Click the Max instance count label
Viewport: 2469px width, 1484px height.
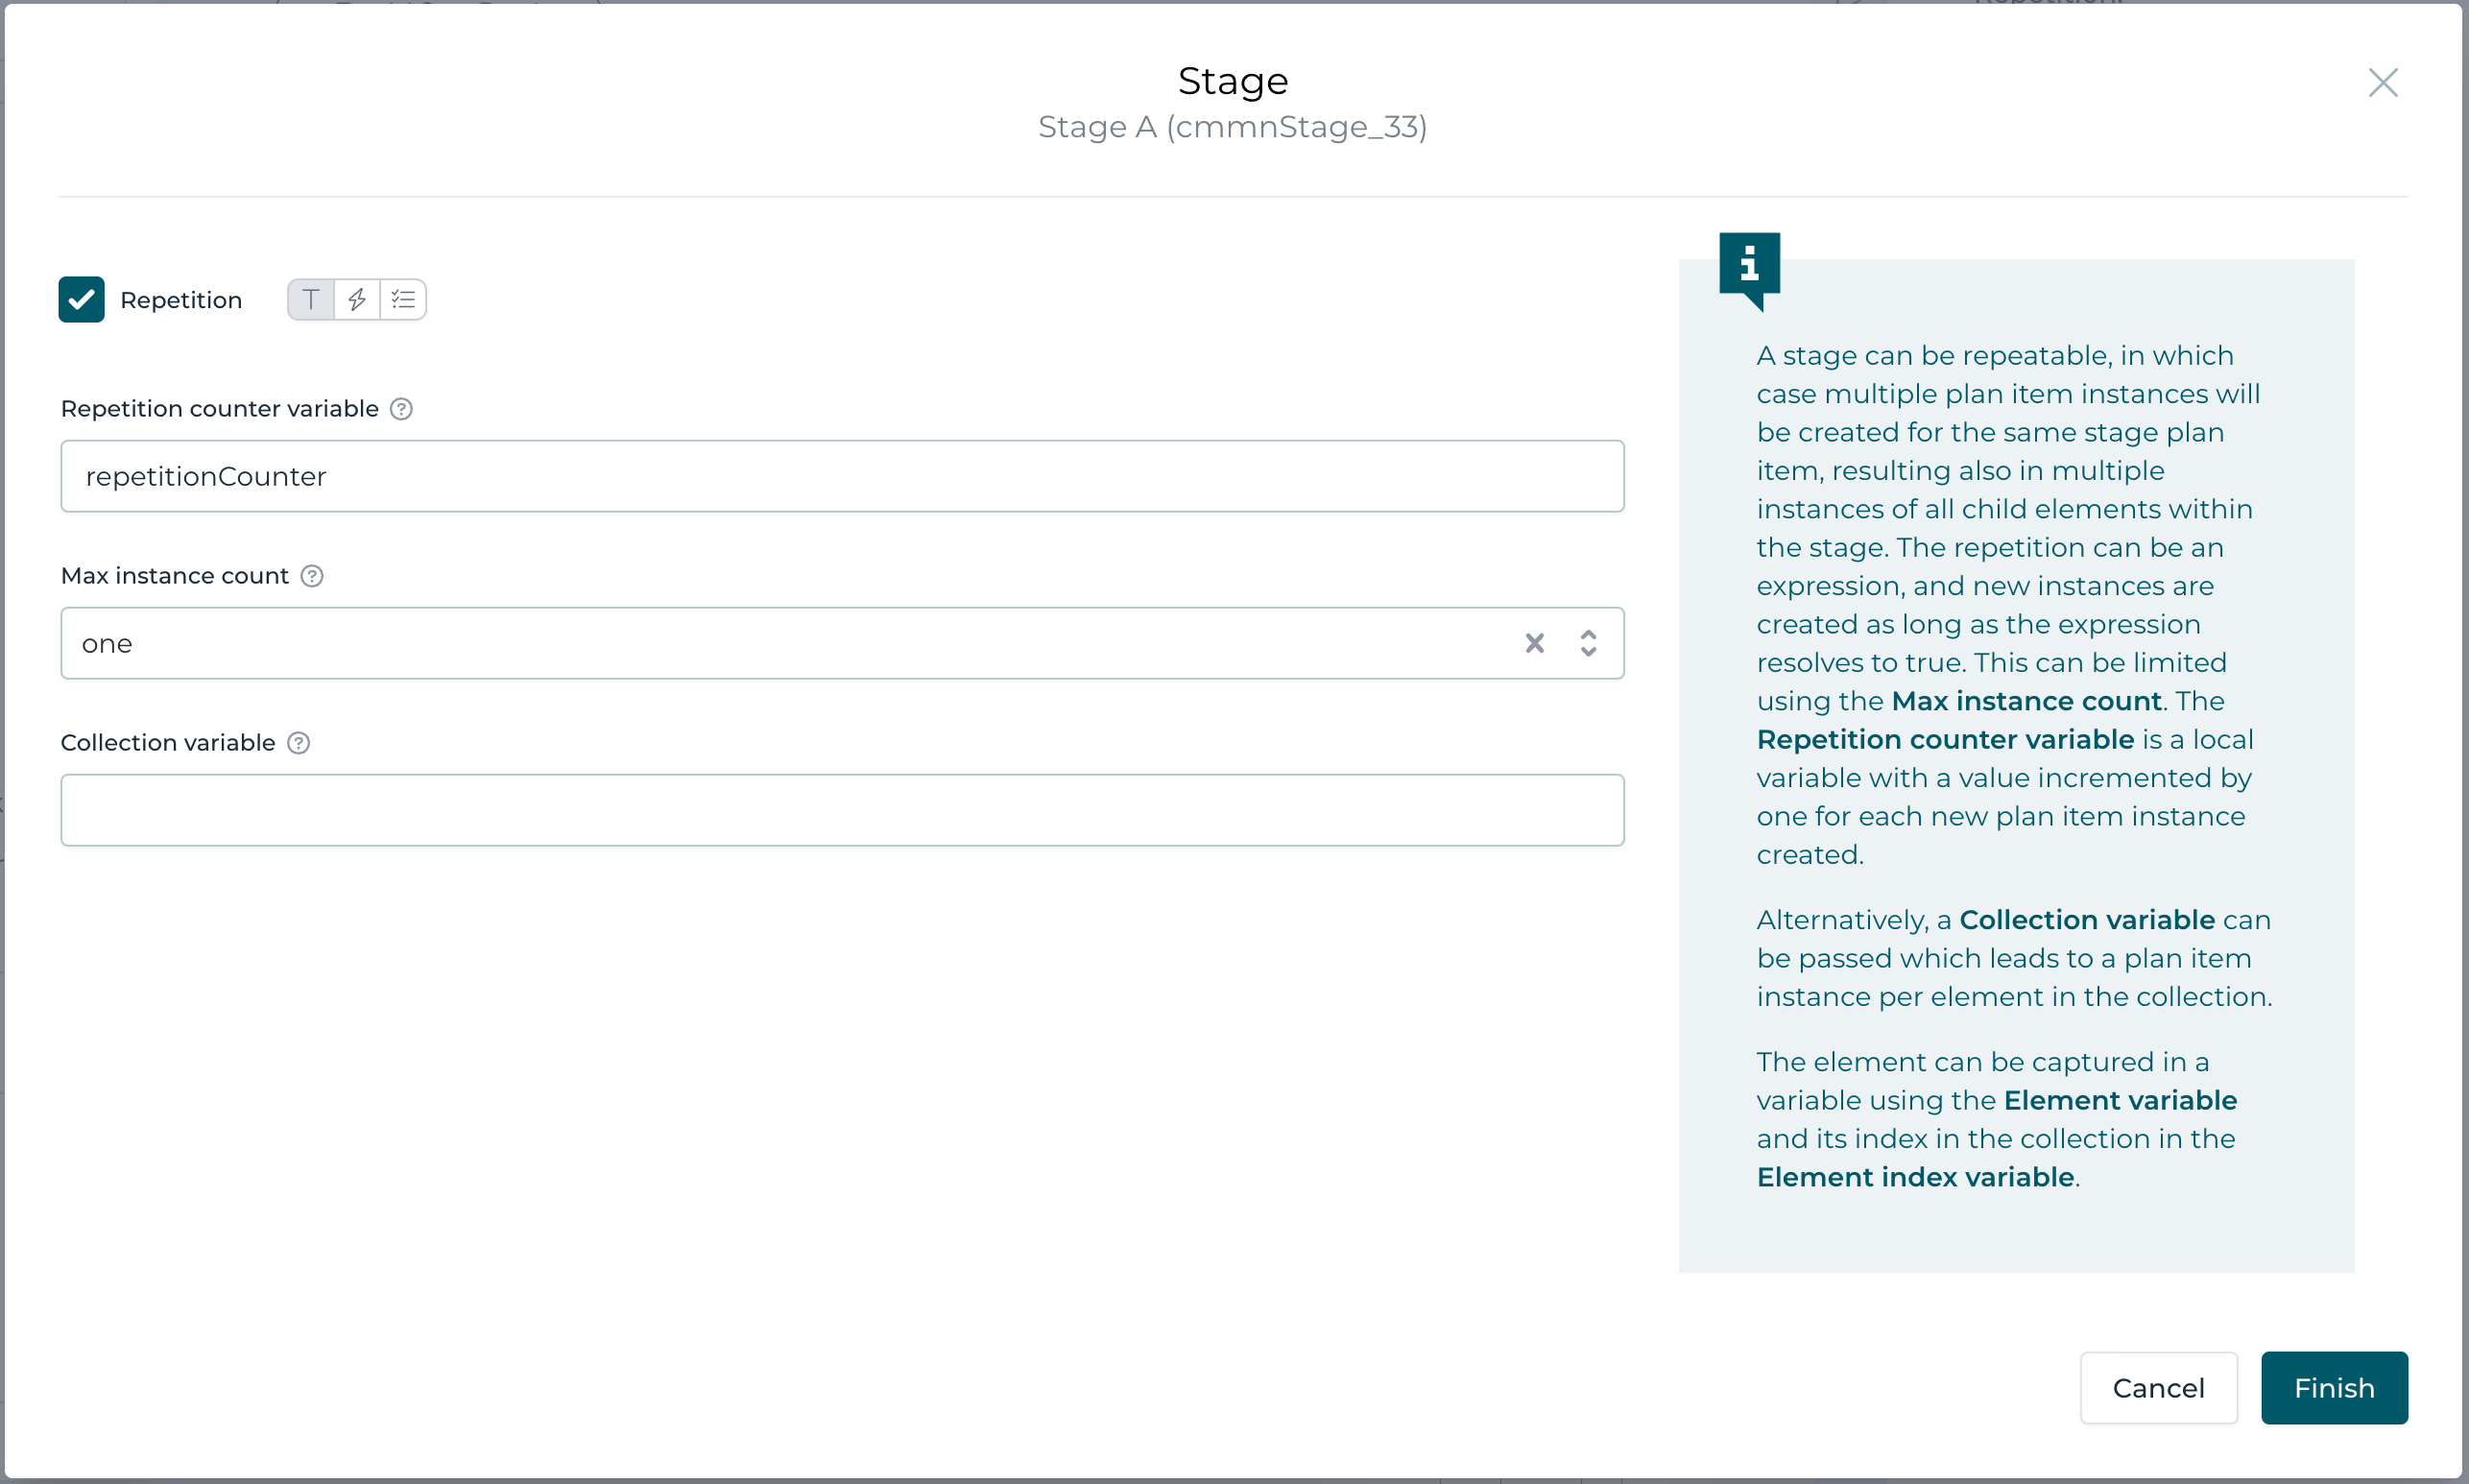tap(175, 576)
